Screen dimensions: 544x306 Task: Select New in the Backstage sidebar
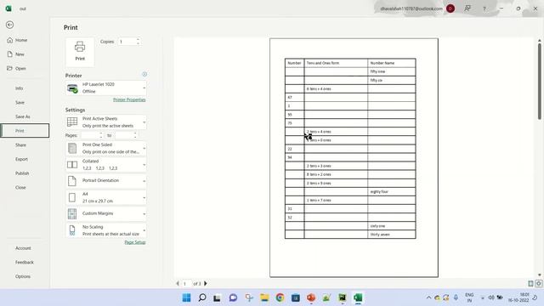pyautogui.click(x=16, y=54)
